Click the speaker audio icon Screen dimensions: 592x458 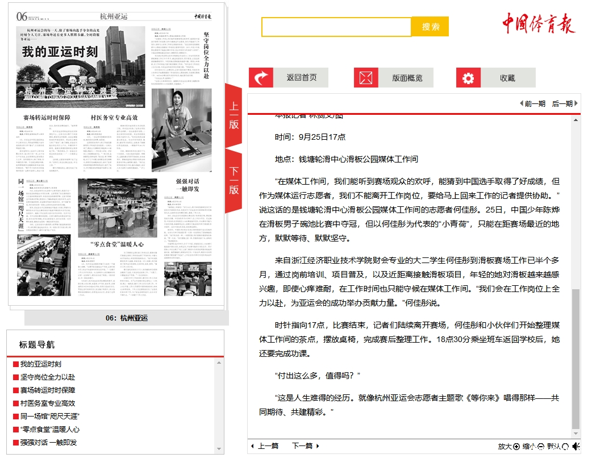(576, 447)
